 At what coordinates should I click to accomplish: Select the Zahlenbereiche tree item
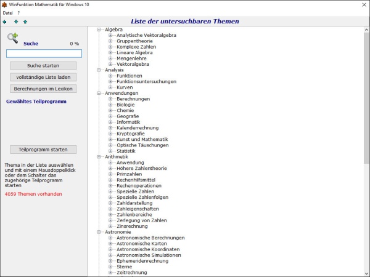(x=134, y=215)
